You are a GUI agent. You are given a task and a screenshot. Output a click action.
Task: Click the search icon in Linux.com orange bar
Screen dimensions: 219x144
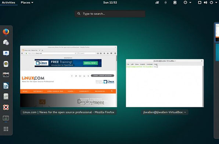point(112,91)
